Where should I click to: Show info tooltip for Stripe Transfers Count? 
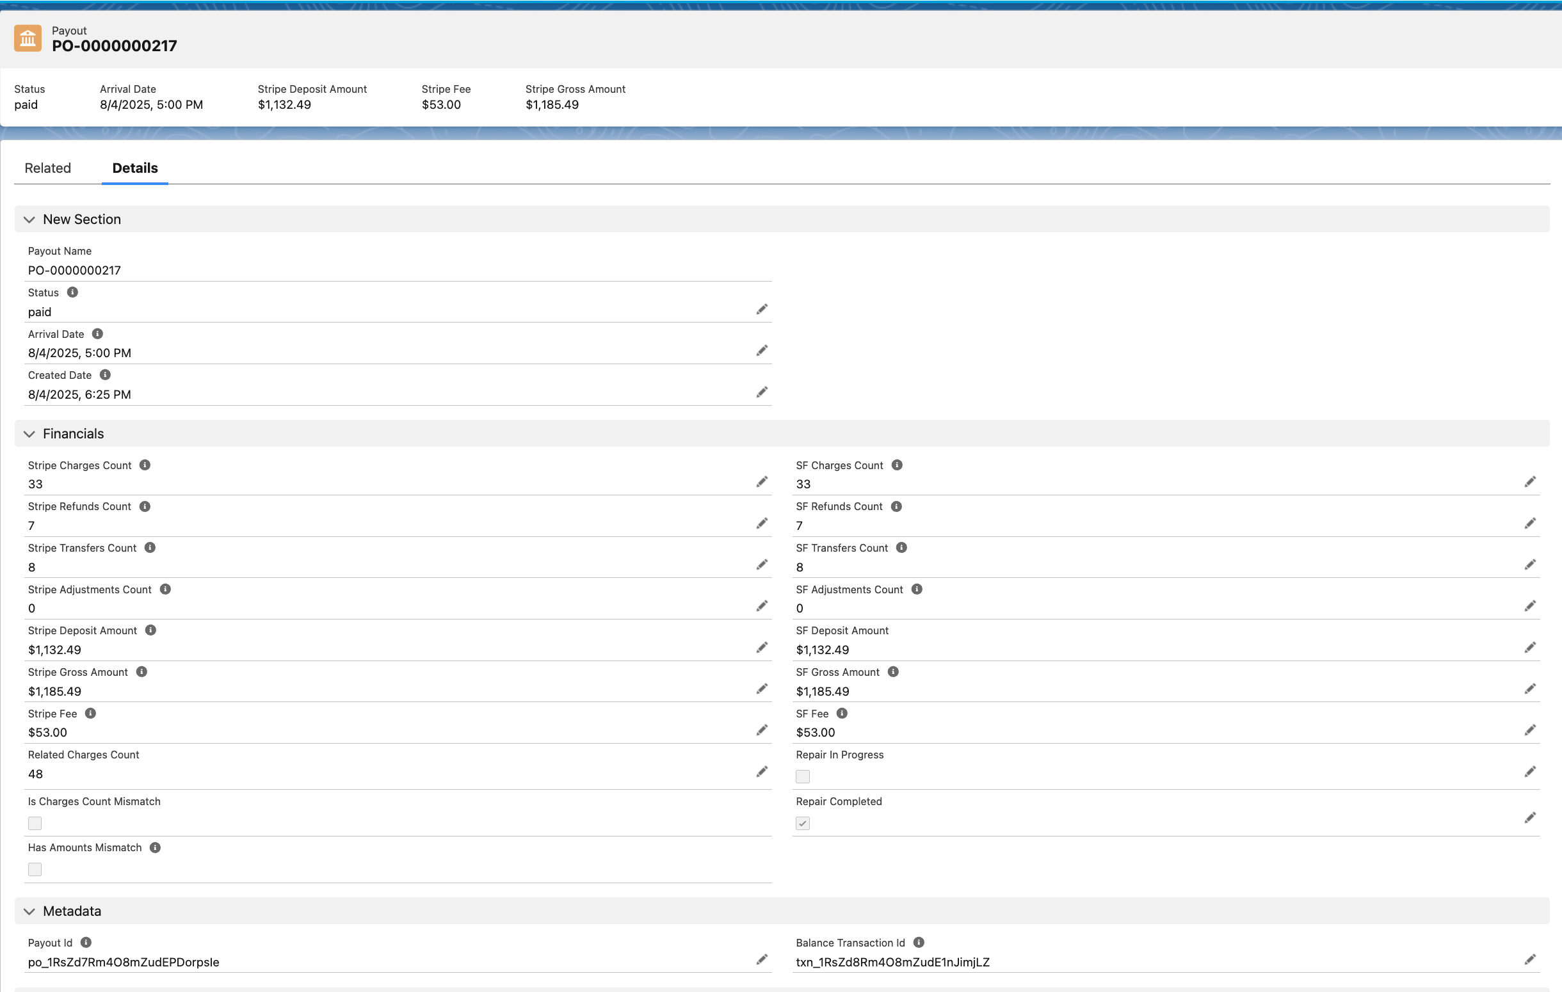(x=150, y=548)
